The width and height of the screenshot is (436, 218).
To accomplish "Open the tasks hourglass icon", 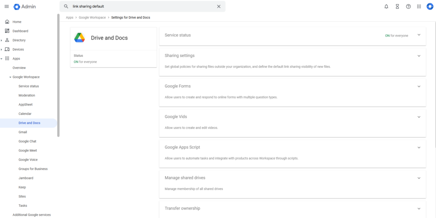I will click(x=397, y=6).
